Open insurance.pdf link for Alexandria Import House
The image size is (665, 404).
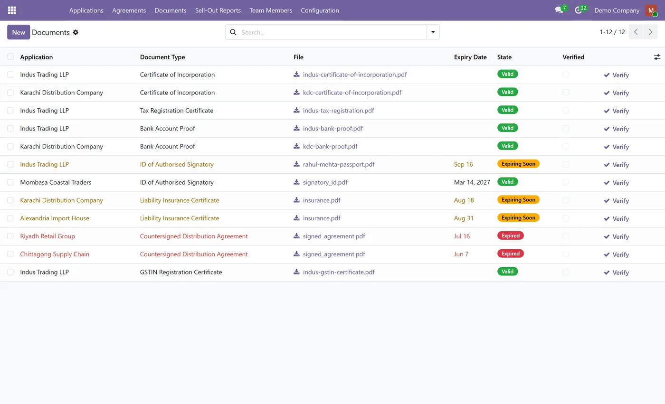pos(322,218)
